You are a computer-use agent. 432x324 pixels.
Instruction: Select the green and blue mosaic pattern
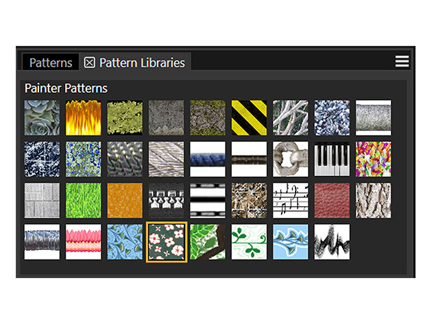(84, 159)
